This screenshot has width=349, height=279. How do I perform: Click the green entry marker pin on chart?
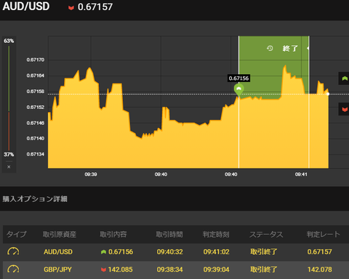238,90
